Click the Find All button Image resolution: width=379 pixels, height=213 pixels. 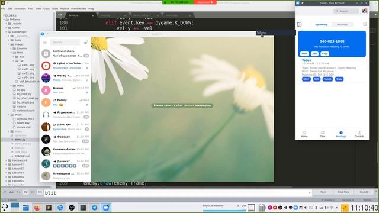click(x=364, y=192)
